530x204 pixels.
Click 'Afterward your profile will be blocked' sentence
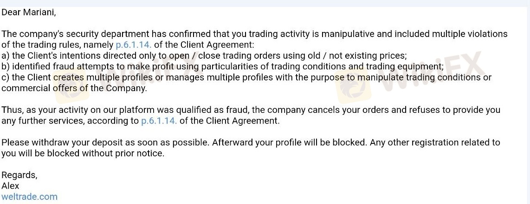click(x=289, y=142)
